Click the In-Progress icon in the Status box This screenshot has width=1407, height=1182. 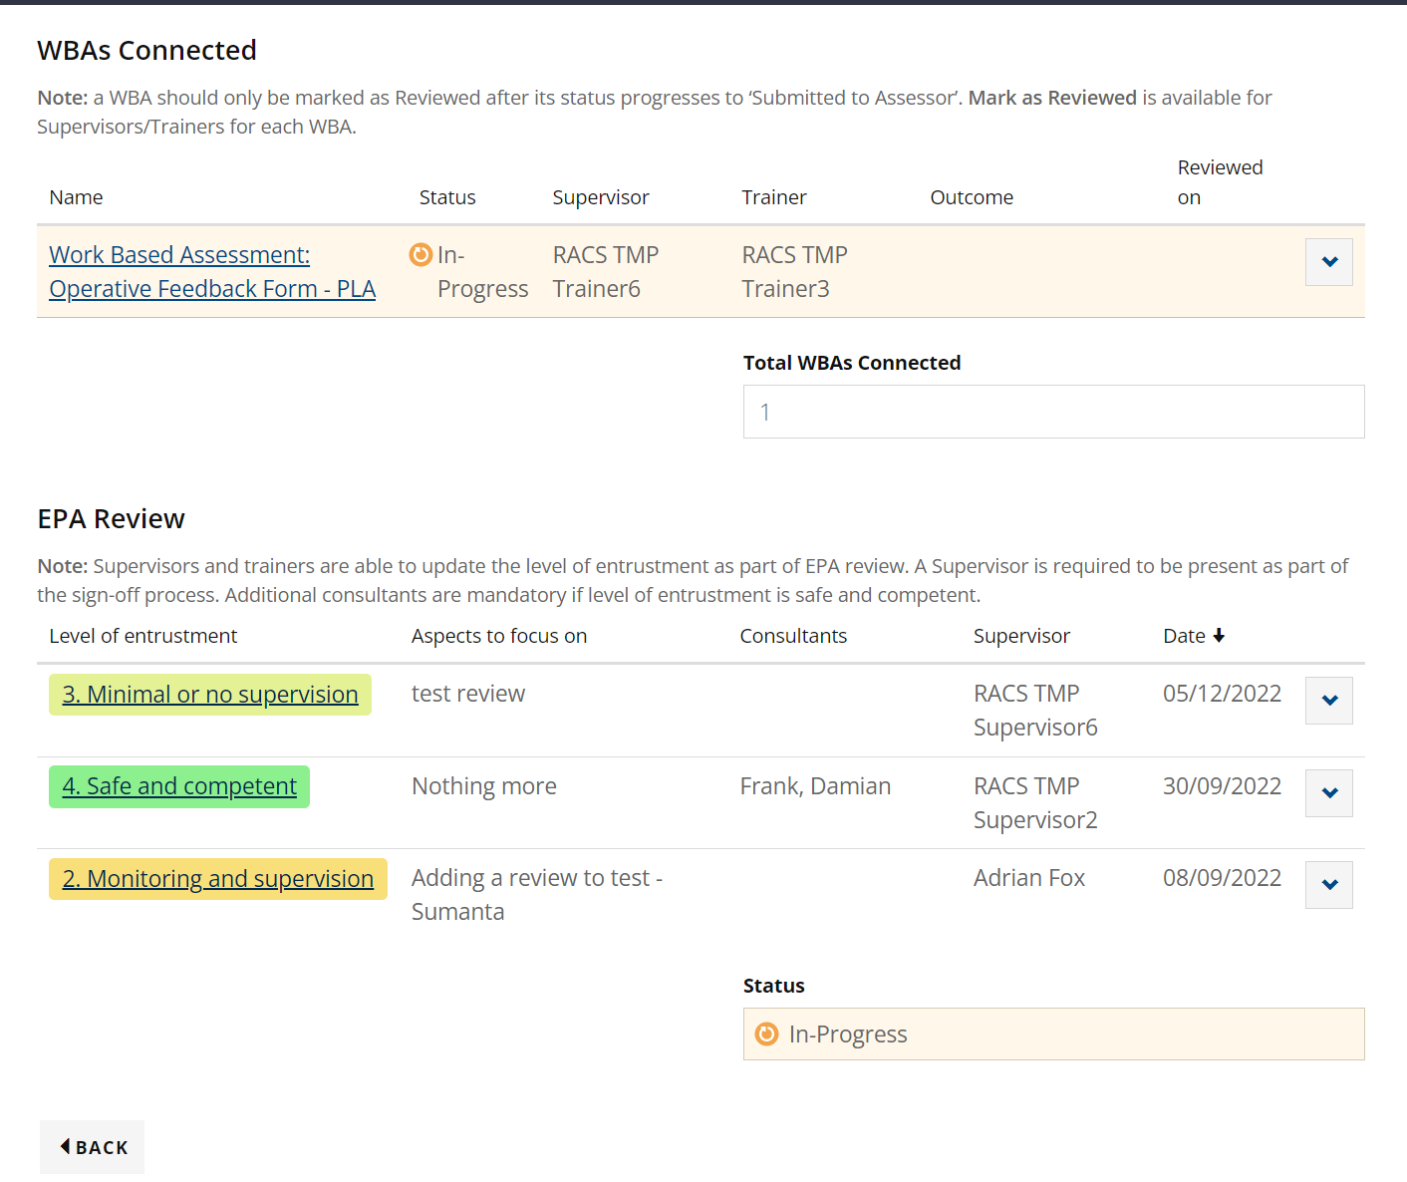(x=766, y=1034)
